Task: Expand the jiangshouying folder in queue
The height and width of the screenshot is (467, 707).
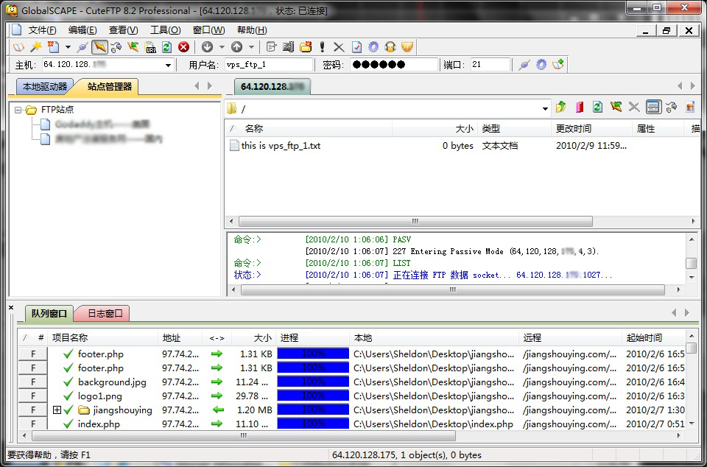Action: click(x=57, y=410)
